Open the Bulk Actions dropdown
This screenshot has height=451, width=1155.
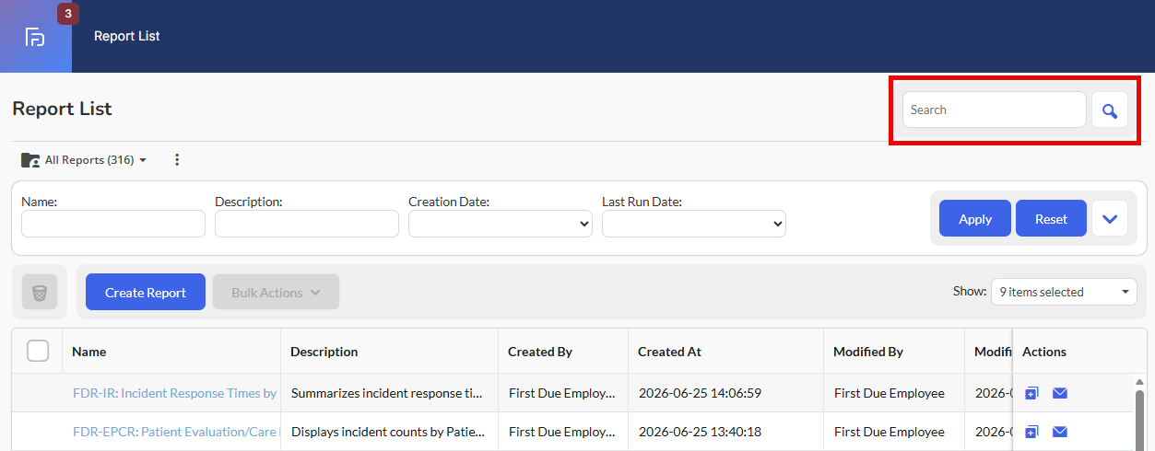pyautogui.click(x=276, y=293)
